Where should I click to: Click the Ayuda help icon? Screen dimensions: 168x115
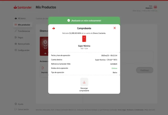(x=16, y=104)
